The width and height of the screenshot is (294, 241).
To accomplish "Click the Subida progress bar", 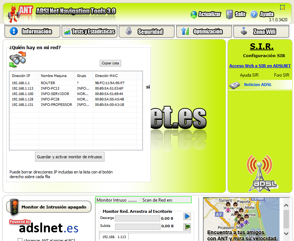I will pos(137,227).
